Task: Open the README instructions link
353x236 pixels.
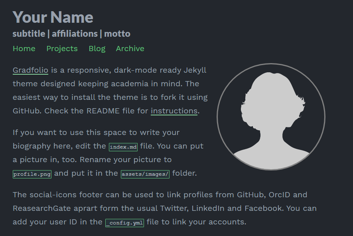Action: point(174,111)
